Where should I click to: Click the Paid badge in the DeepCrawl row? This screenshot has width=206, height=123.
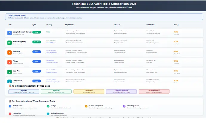click(37, 81)
